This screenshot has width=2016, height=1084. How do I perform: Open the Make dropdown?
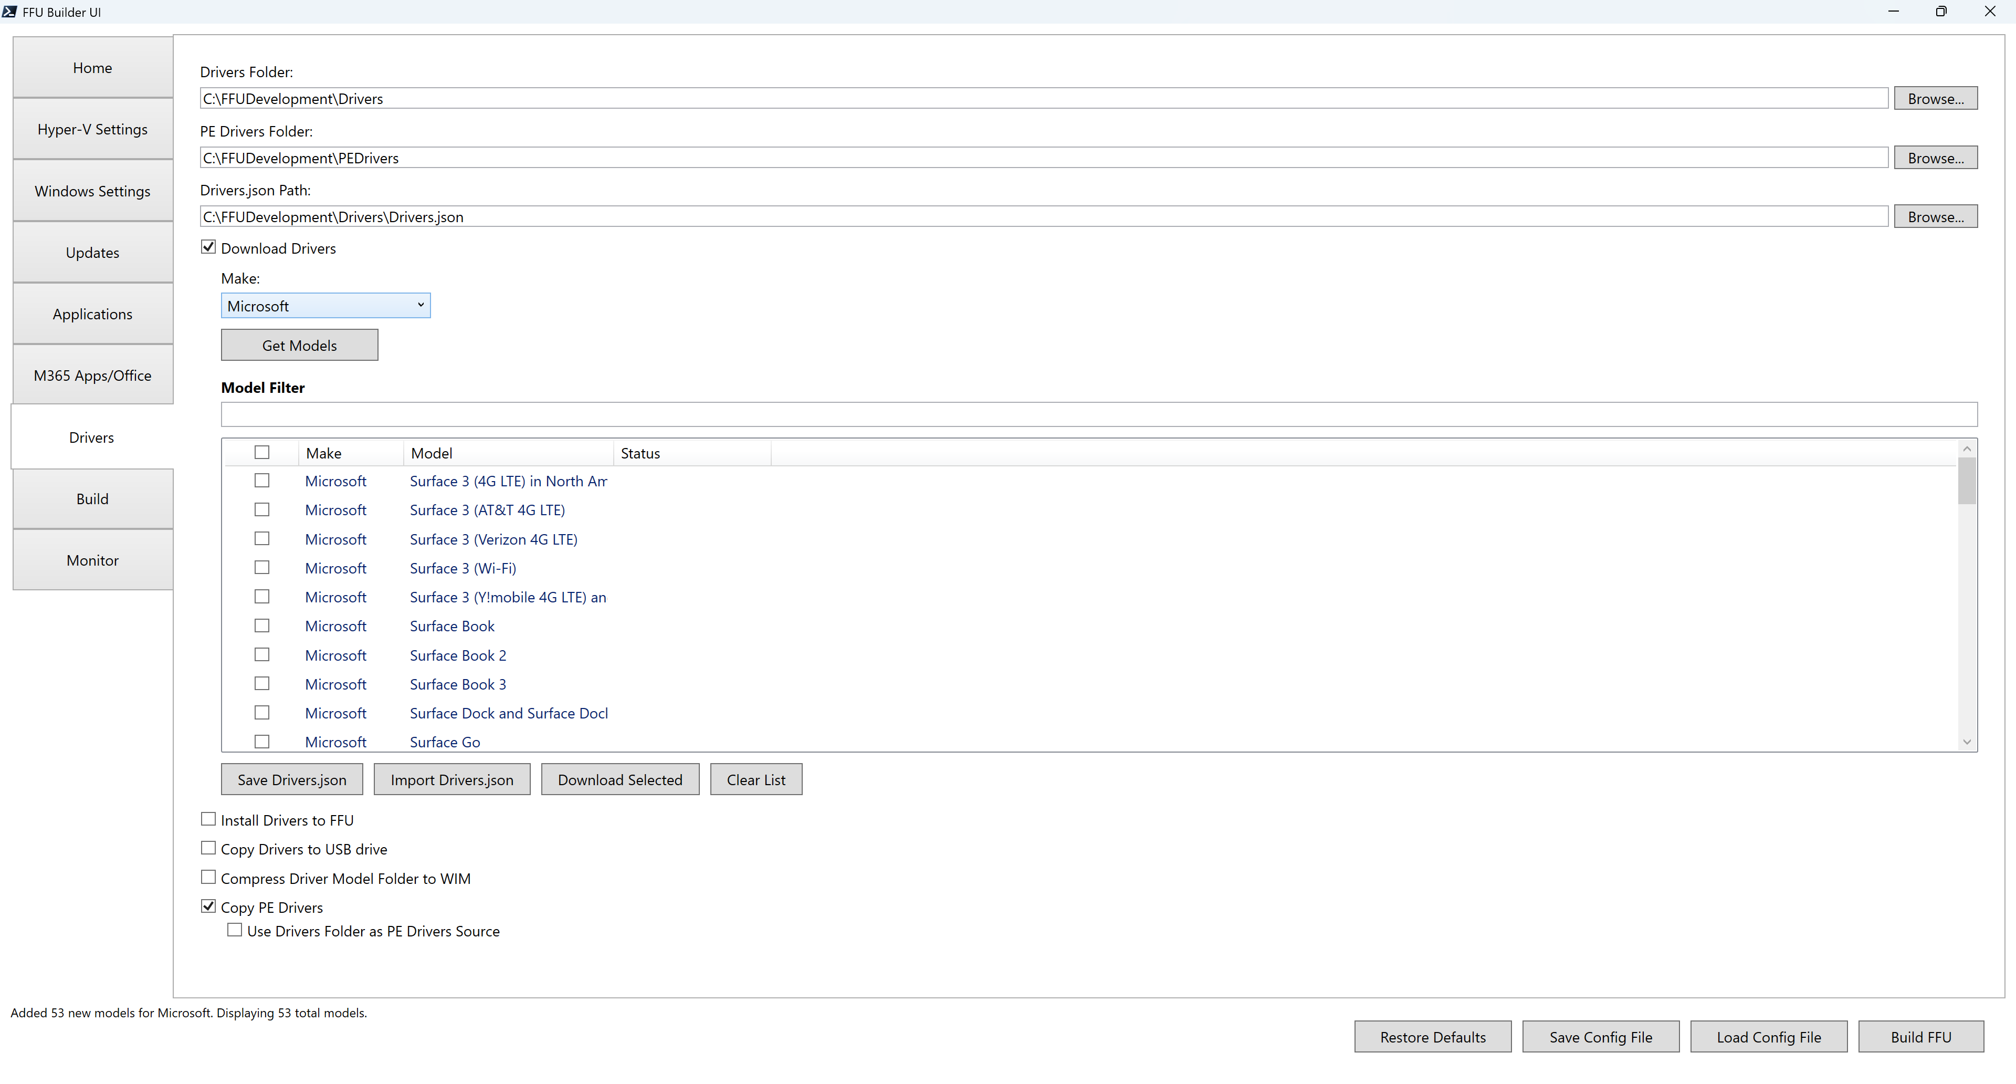325,306
